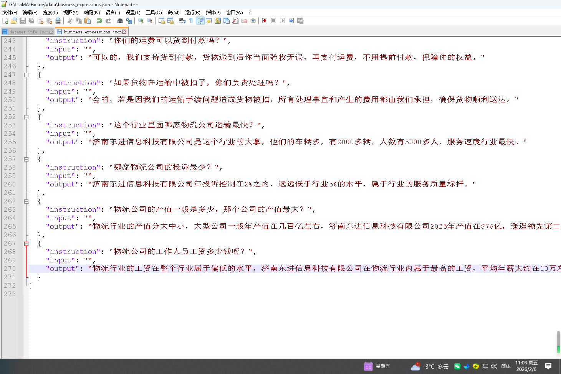Click the Redo toolbar icon
Screen dimensions: 561x374
pyautogui.click(x=108, y=21)
